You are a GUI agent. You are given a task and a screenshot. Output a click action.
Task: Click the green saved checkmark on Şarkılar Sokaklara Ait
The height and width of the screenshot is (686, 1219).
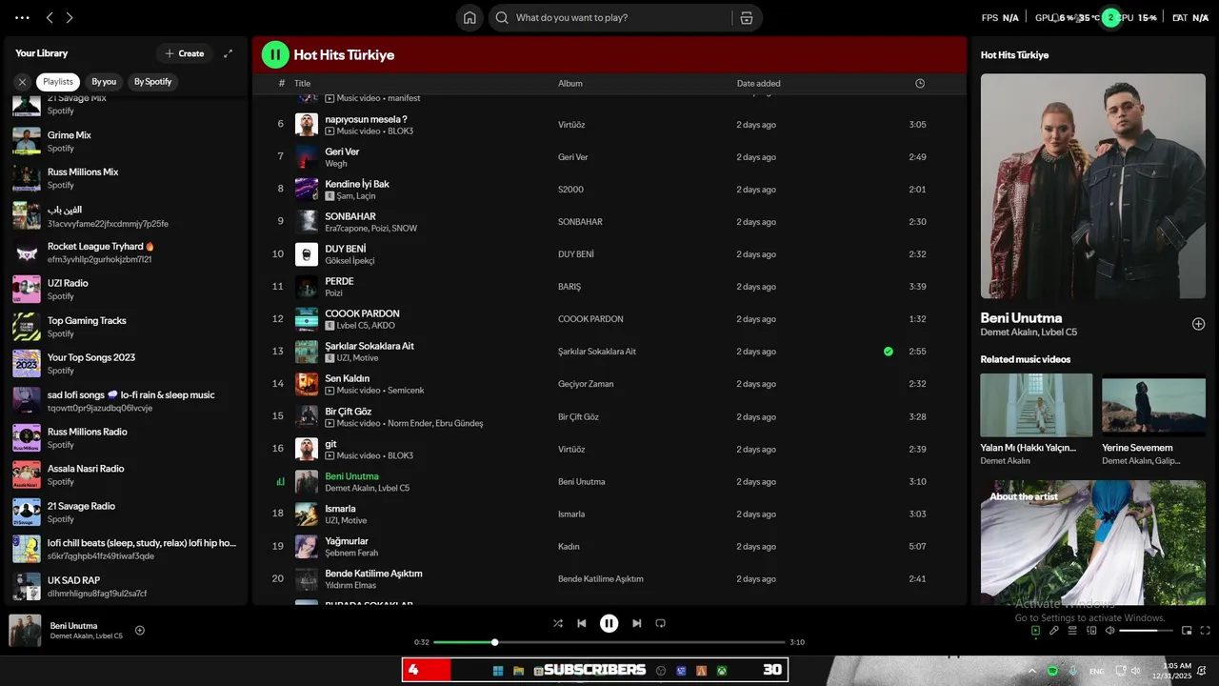pyautogui.click(x=888, y=352)
